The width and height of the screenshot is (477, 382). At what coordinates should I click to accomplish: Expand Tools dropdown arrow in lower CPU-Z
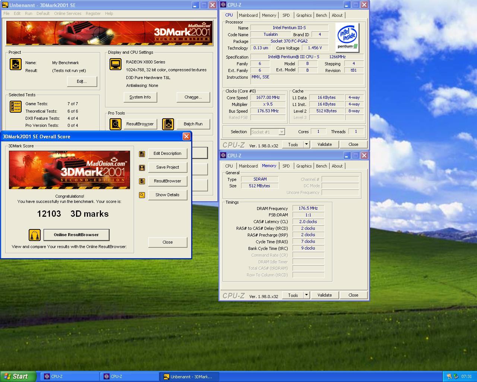coord(306,295)
